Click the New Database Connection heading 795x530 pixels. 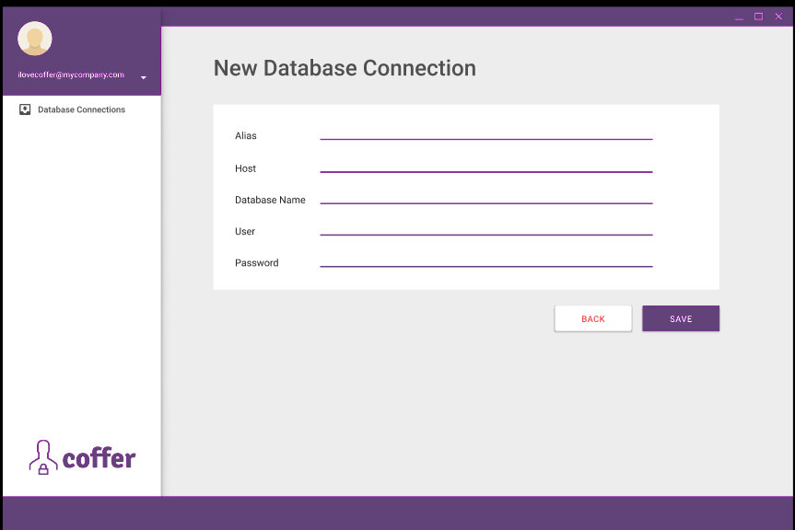pos(345,68)
